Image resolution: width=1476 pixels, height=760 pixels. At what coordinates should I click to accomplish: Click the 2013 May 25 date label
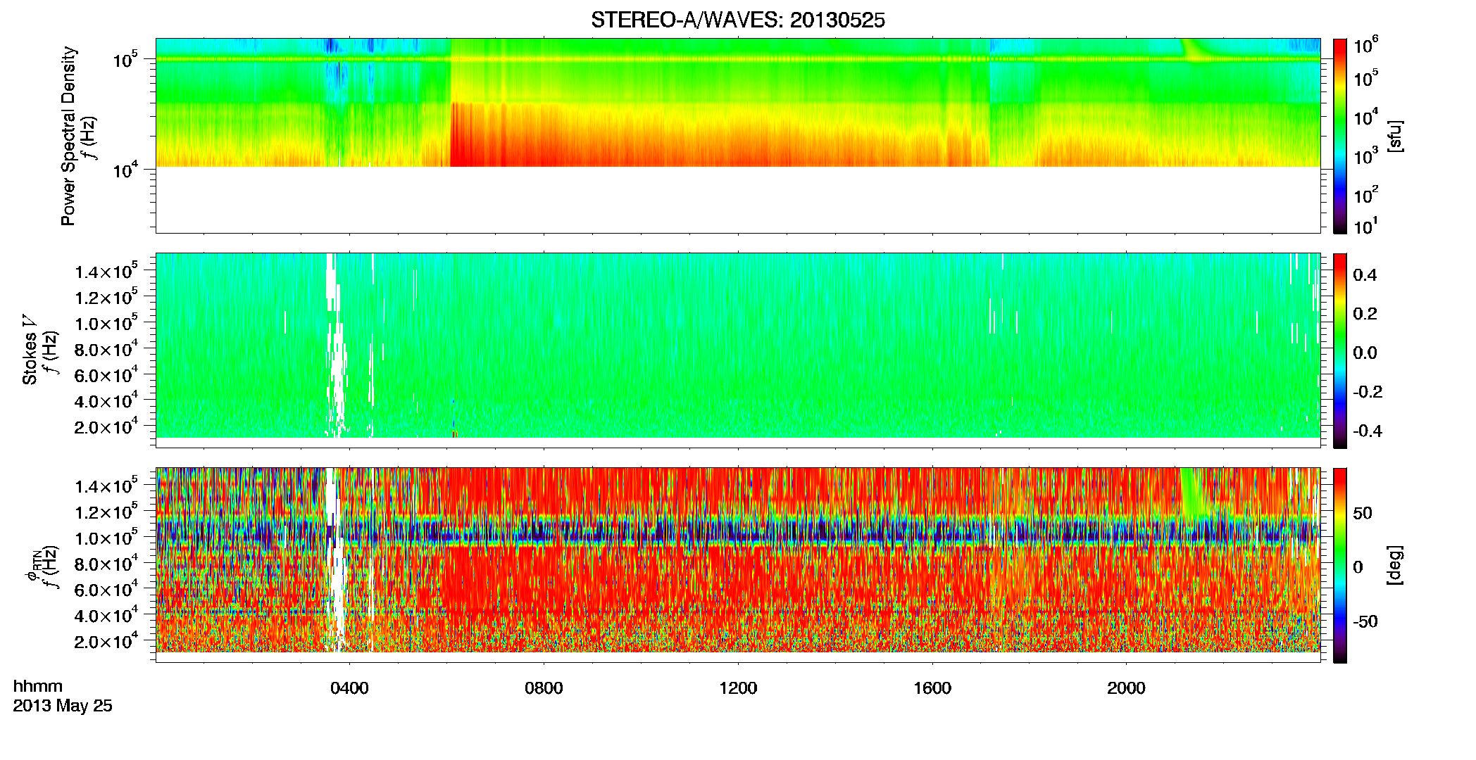pyautogui.click(x=63, y=706)
